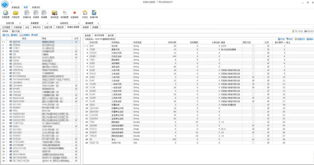This screenshot has height=165, width=314.
Task: Click the 导出标准 button
Action: pyautogui.click(x=309, y=31)
